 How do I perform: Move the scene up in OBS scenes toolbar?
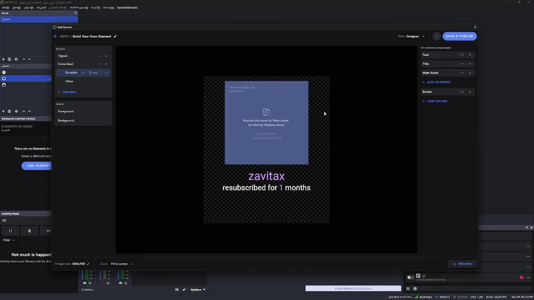click(x=23, y=59)
